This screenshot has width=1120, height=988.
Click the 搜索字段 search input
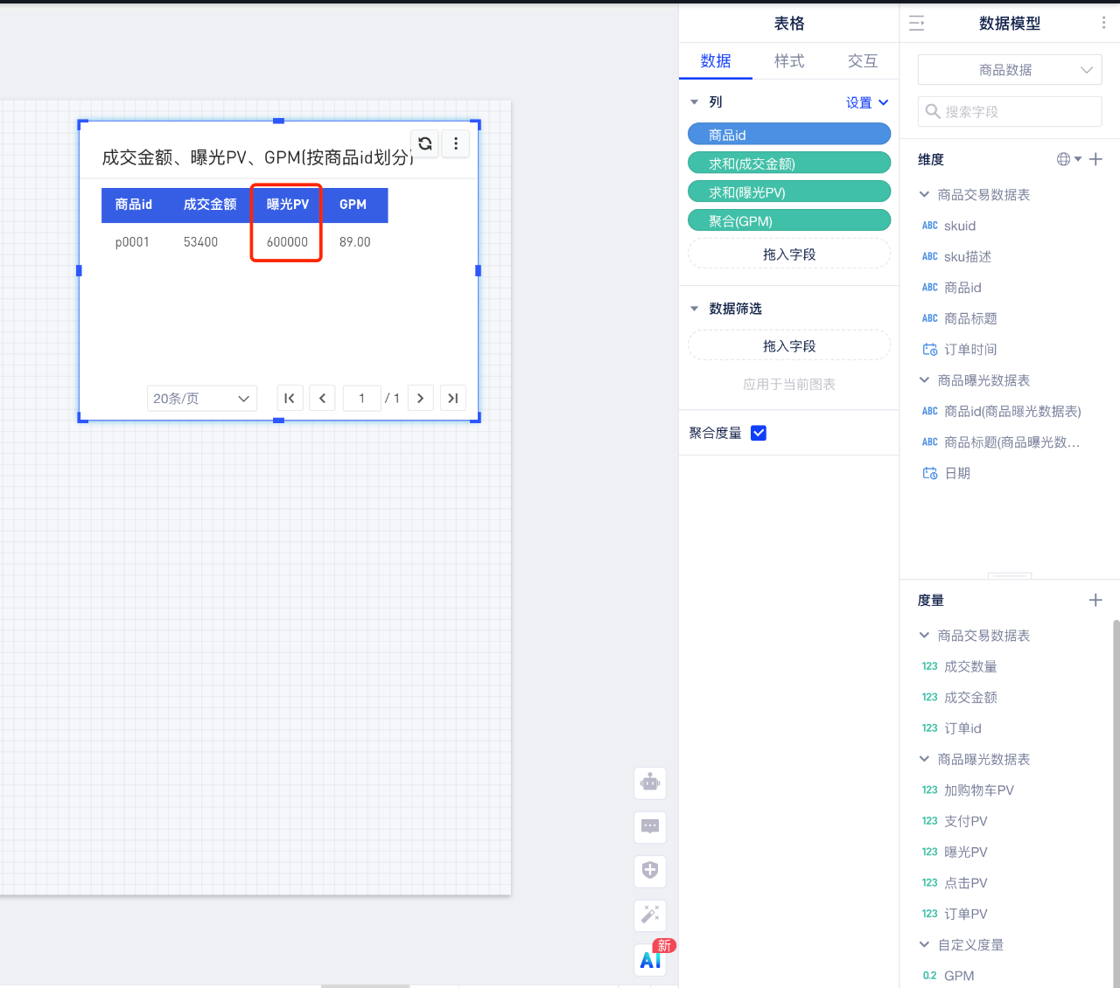[x=1015, y=112]
